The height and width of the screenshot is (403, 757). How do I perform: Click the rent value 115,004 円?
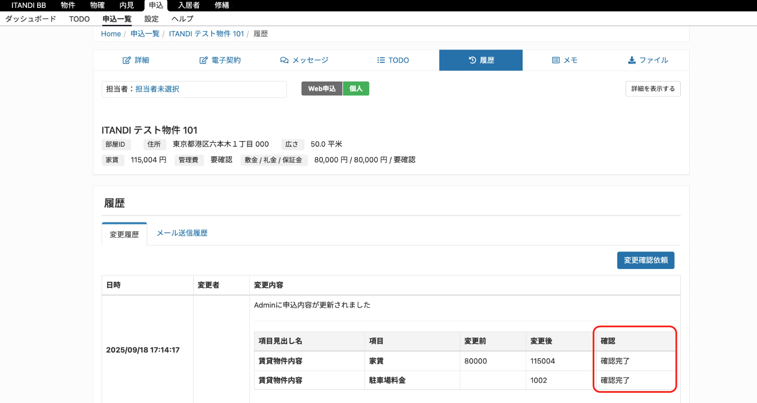coord(149,160)
